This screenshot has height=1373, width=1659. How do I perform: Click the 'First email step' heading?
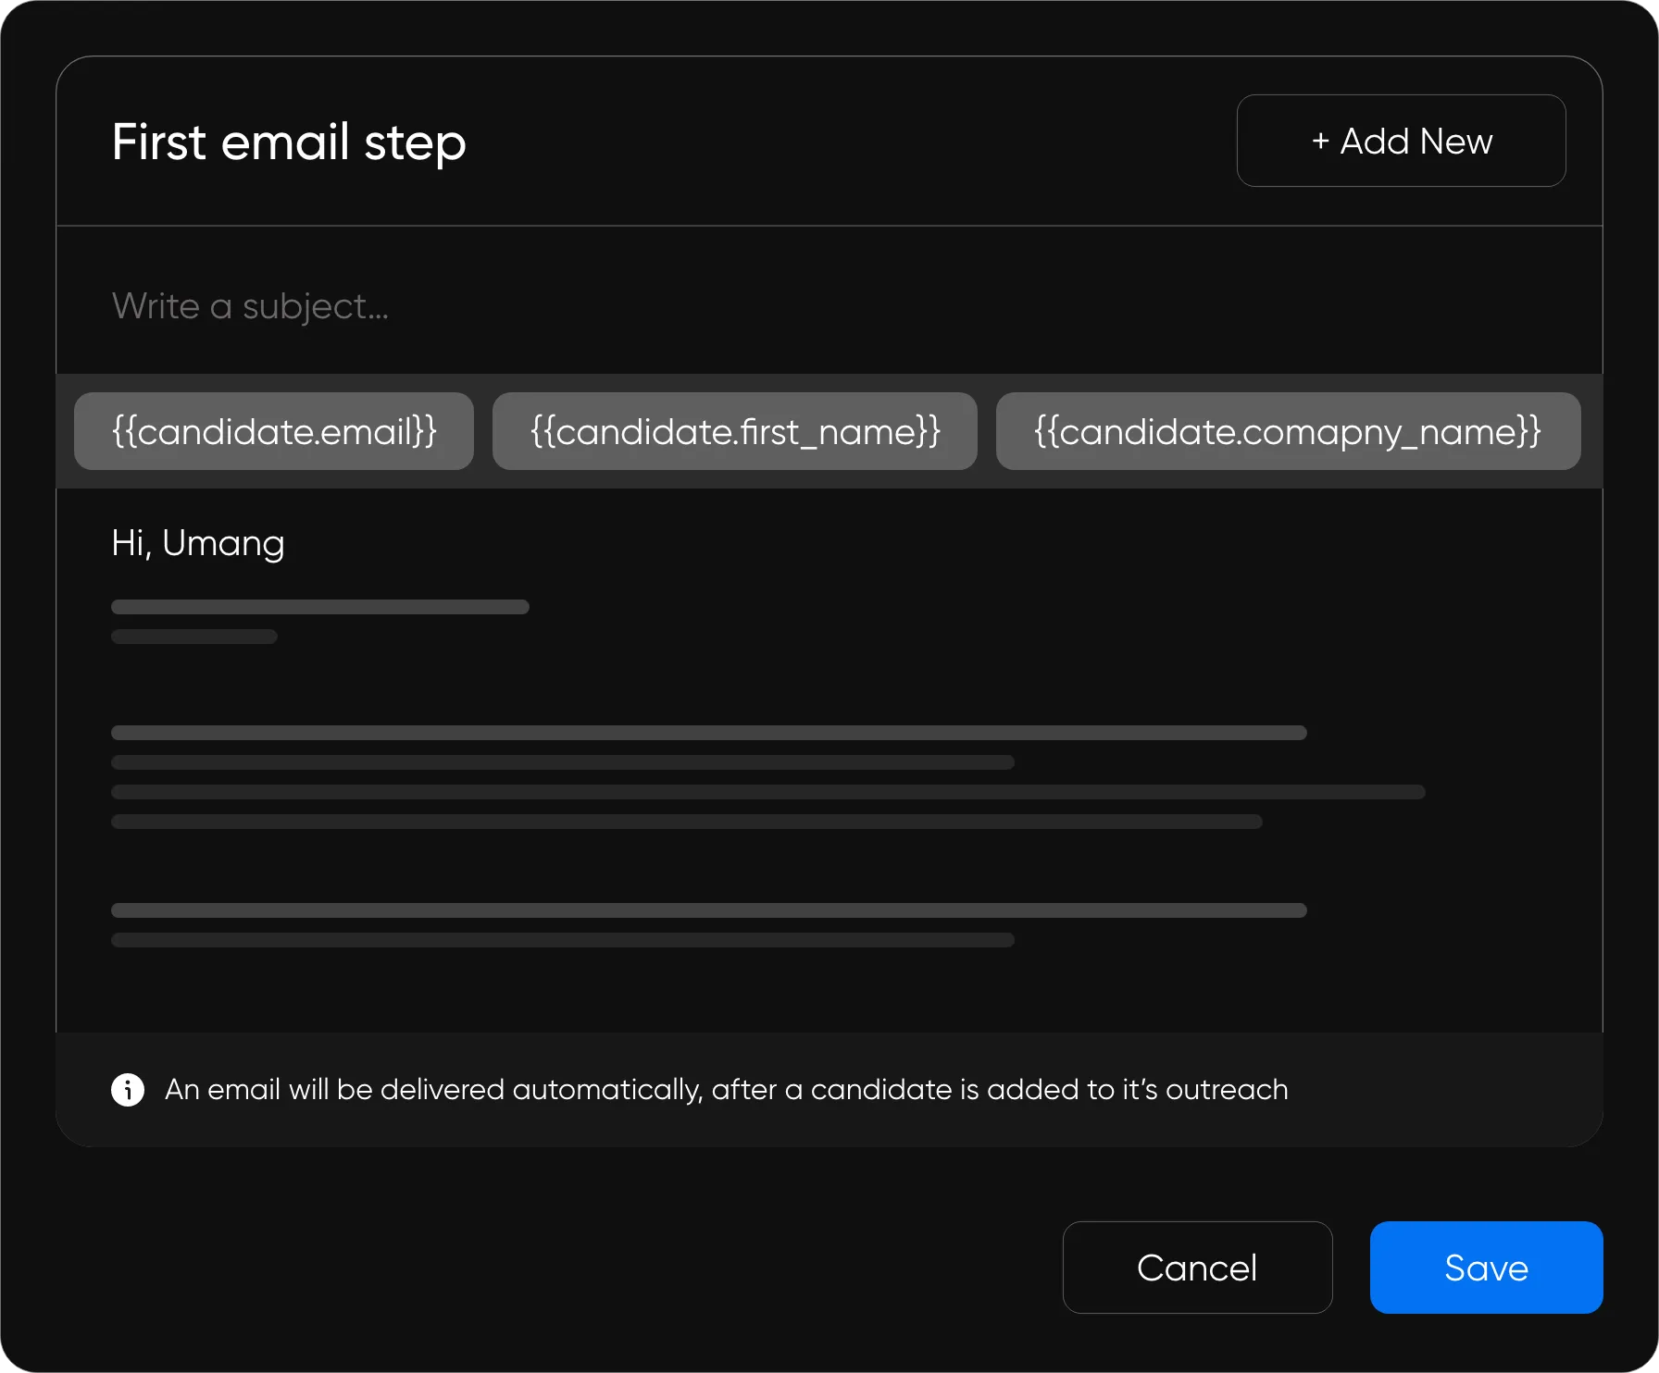point(289,142)
